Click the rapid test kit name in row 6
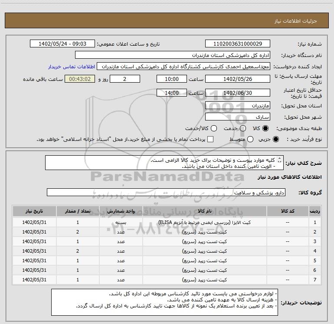 pos(204,271)
